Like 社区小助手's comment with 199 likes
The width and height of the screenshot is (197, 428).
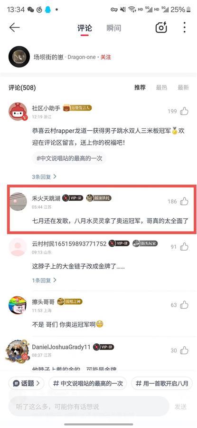click(x=185, y=111)
